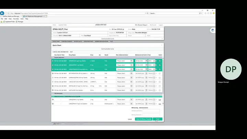Uncheck left checkbox of LINAGLIPTIN row
Image resolution: width=247 pixels, height=139 pixels.
[x=53, y=65]
